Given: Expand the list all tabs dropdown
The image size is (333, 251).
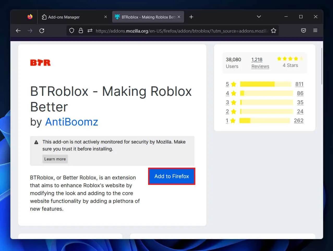Looking at the screenshot, I should tap(259, 17).
